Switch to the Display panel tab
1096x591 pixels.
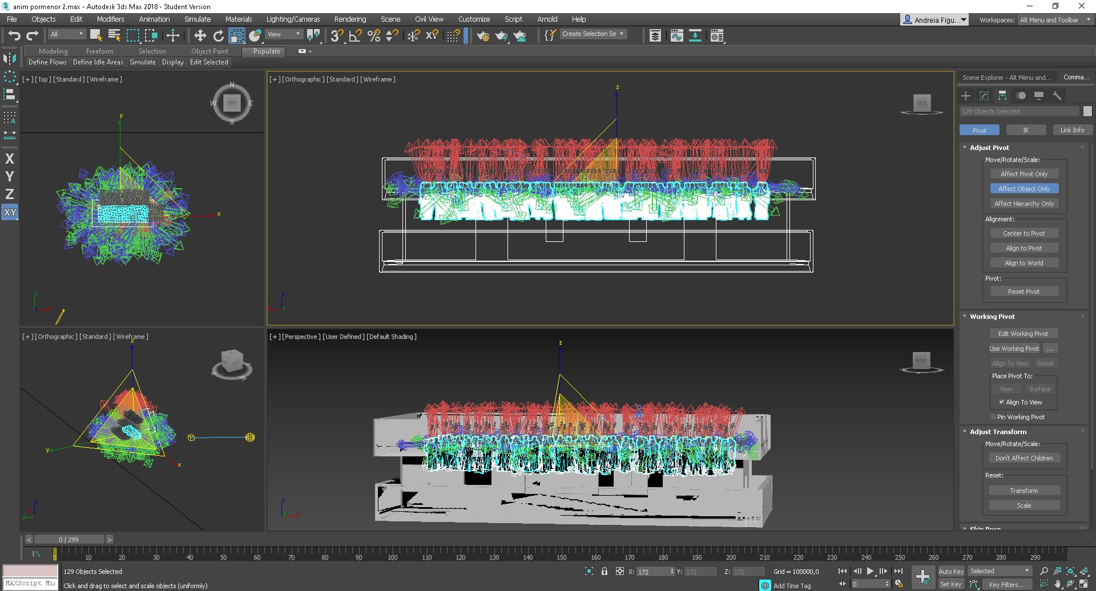point(1039,96)
